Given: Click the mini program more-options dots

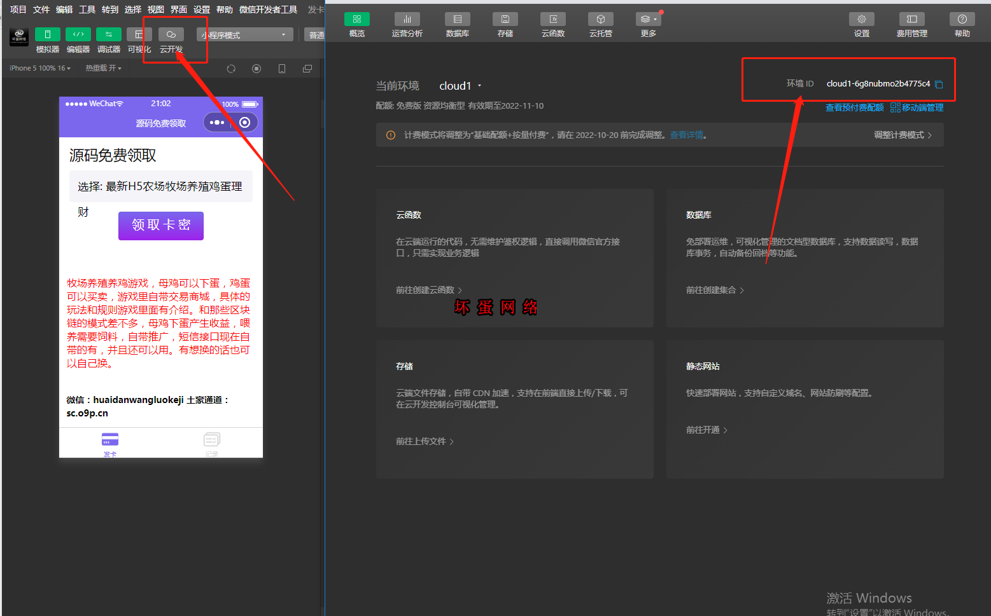Looking at the screenshot, I should click(217, 123).
